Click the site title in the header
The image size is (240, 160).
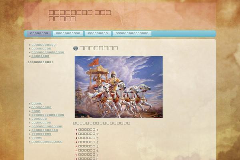(80, 16)
